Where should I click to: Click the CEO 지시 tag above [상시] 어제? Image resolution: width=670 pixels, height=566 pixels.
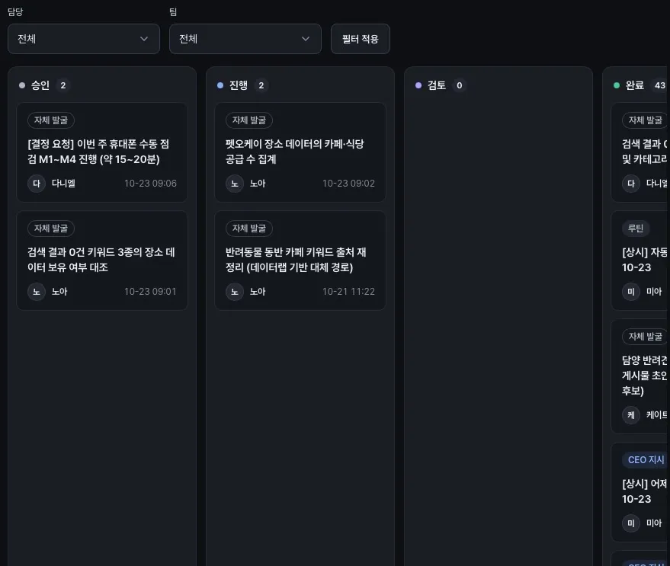point(646,460)
